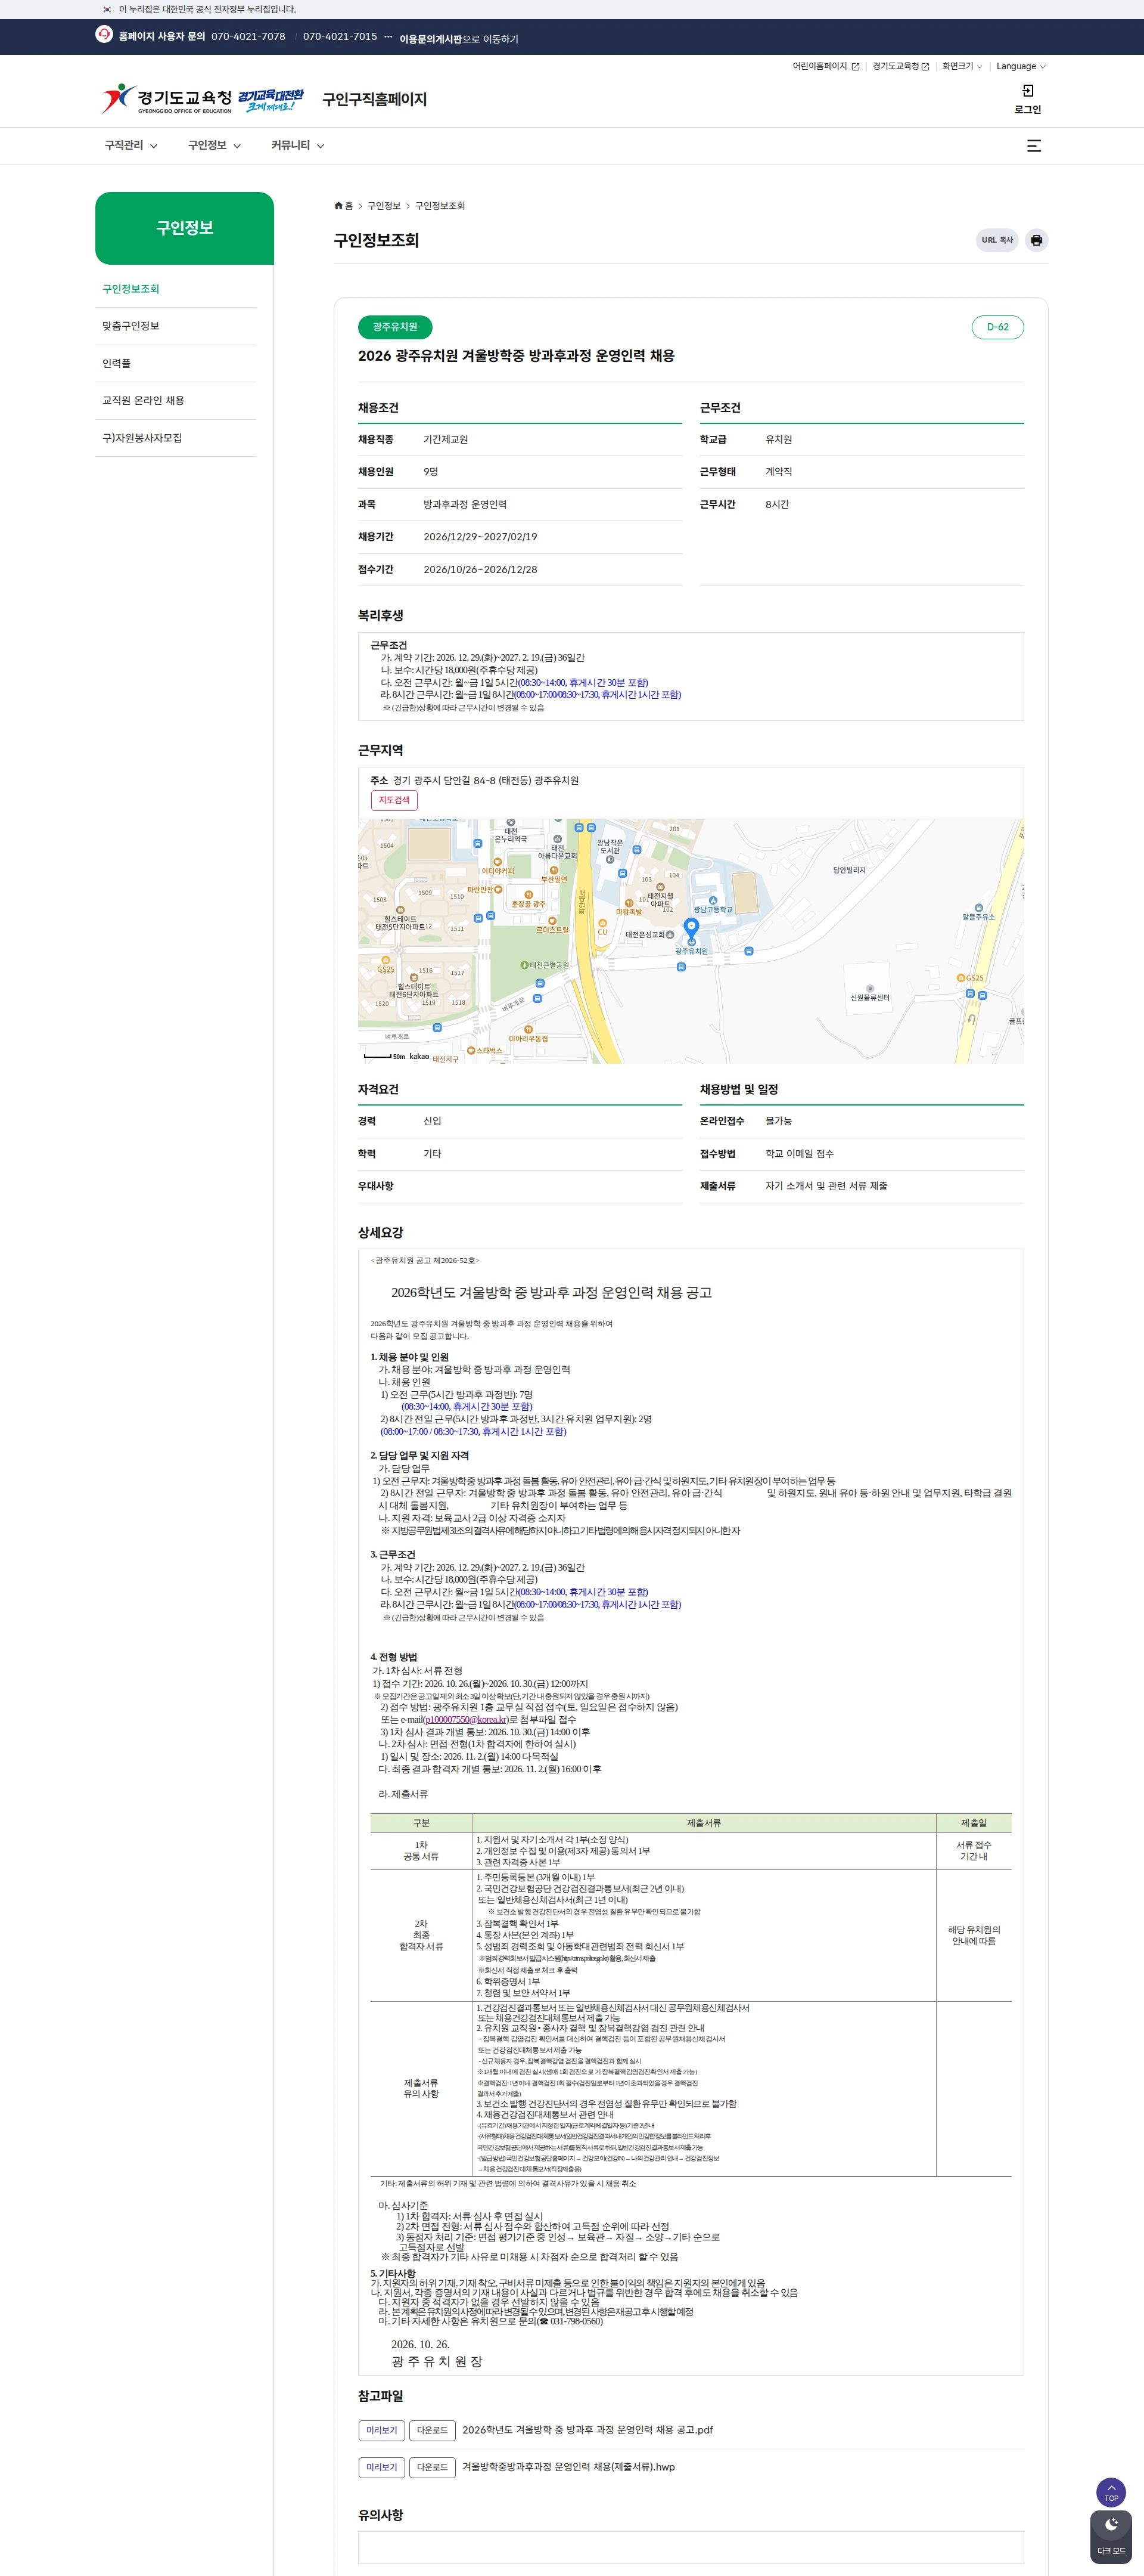This screenshot has height=2576, width=1144.
Task: Click 구인구직홈페이지 title text
Action: [x=375, y=99]
